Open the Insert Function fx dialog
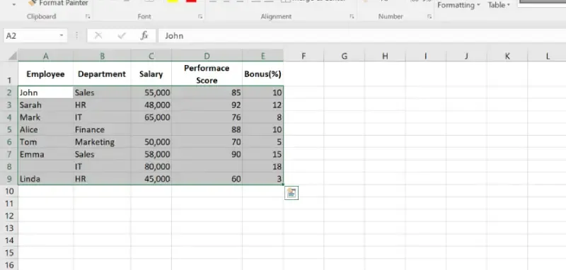 click(x=144, y=35)
